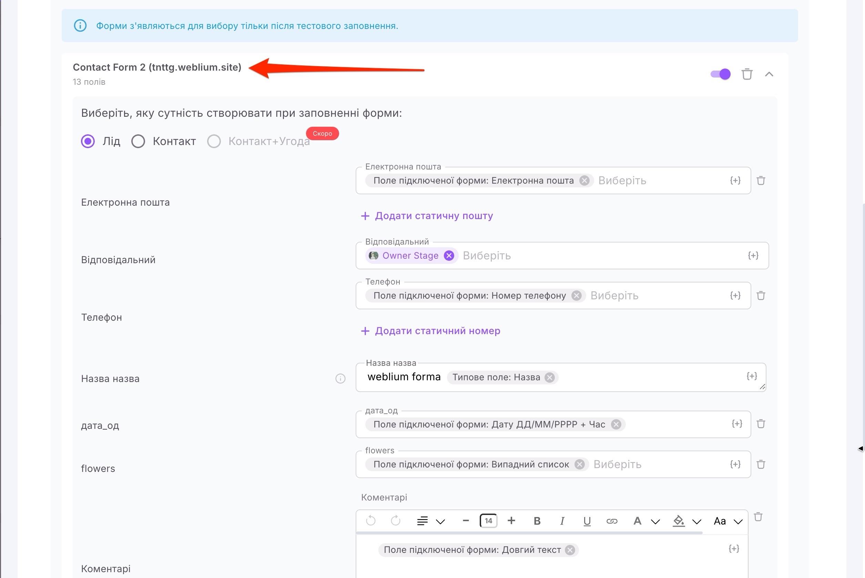
Task: Remove Довгий текст chip
Action: coord(570,550)
